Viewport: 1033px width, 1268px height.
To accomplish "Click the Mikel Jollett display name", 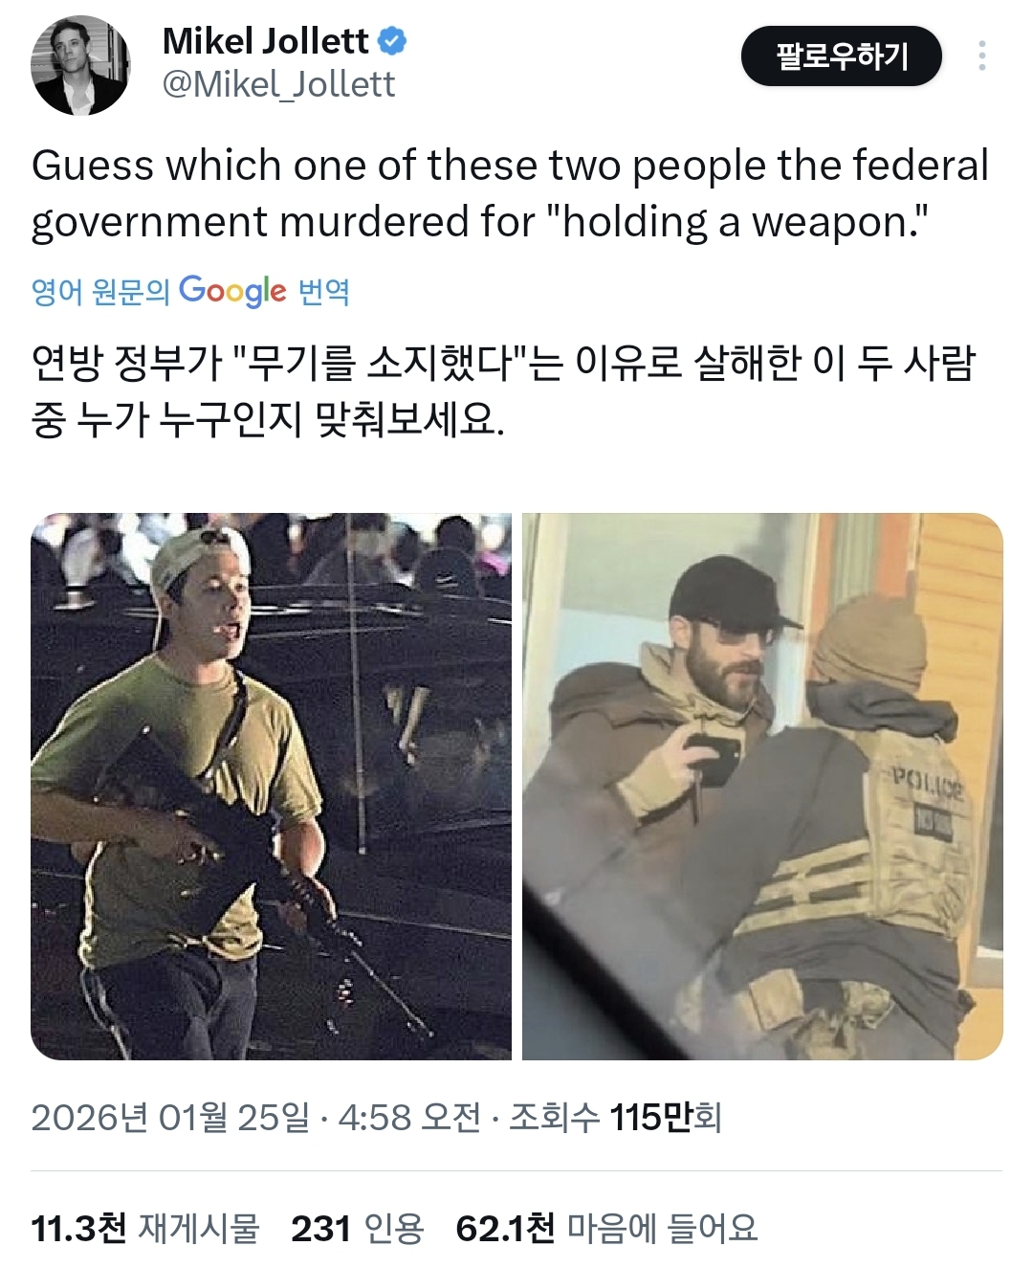I will [265, 41].
